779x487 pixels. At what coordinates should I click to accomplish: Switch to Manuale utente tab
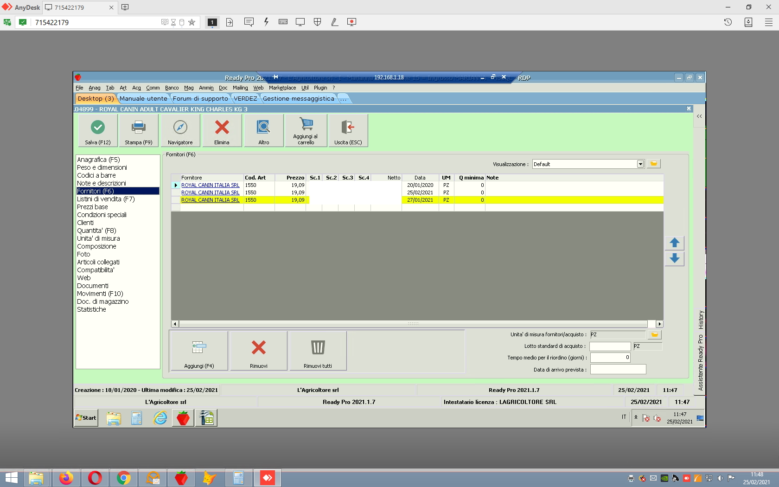coord(143,98)
